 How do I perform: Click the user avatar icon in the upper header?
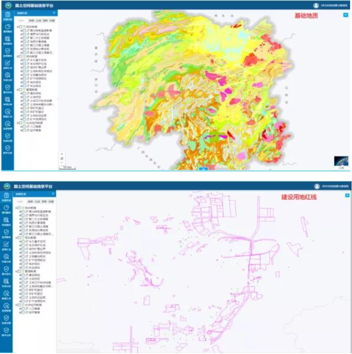pos(316,5)
